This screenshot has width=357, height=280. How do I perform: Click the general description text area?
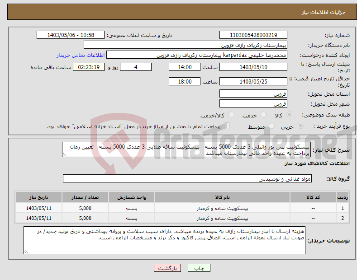(x=186, y=150)
